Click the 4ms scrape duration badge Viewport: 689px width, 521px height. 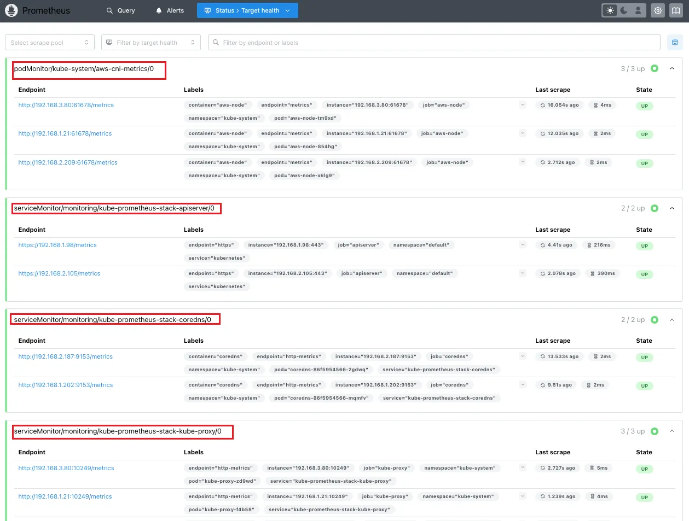[x=603, y=105]
